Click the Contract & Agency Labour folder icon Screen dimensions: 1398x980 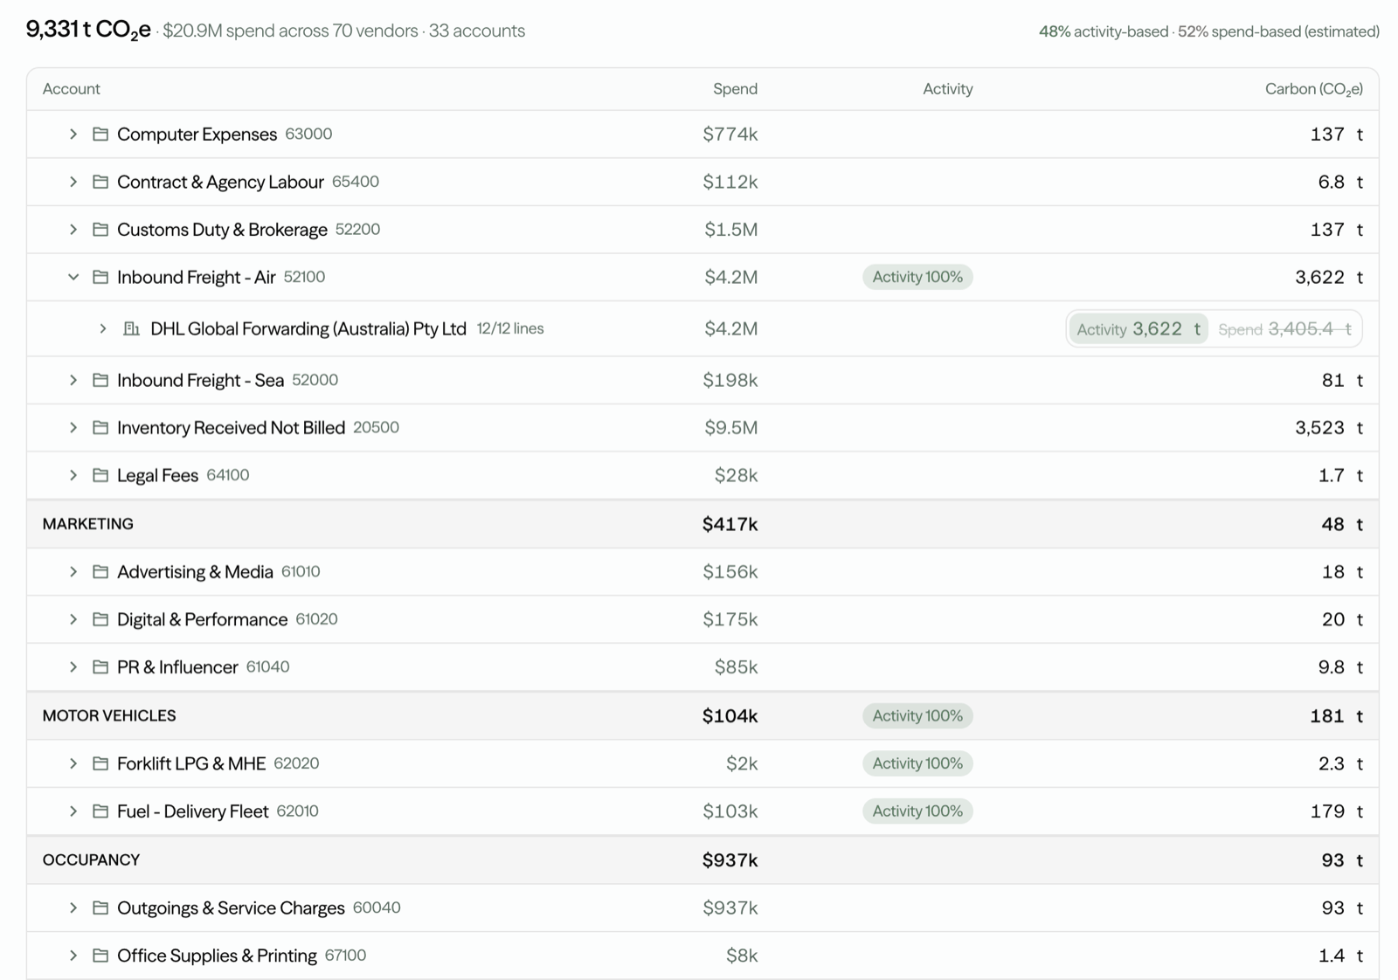point(100,182)
